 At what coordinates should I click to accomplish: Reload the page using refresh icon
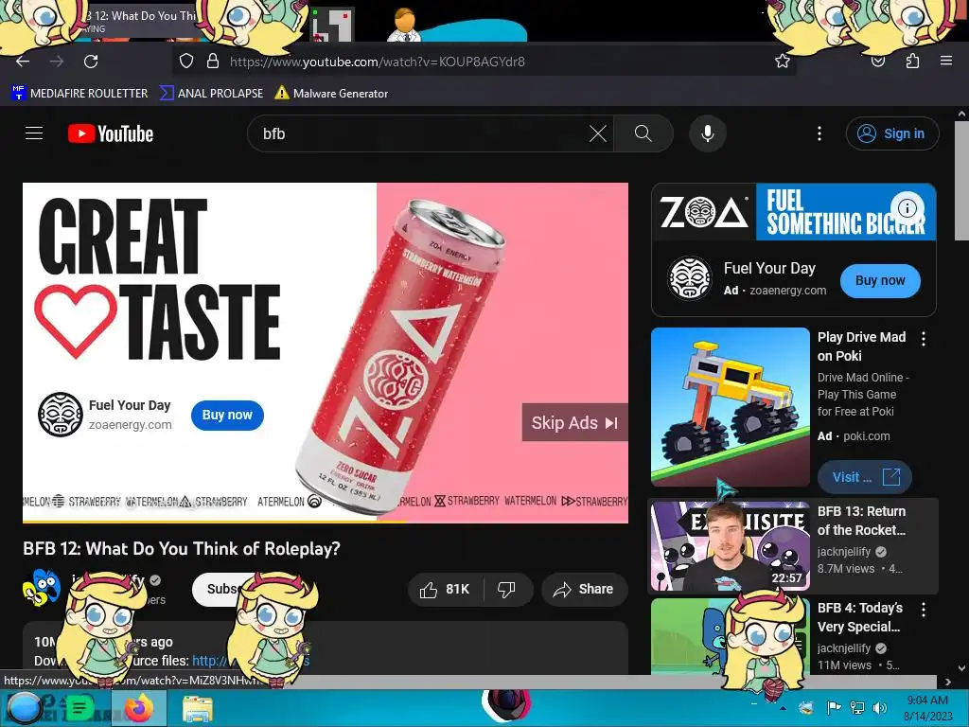pyautogui.click(x=91, y=62)
